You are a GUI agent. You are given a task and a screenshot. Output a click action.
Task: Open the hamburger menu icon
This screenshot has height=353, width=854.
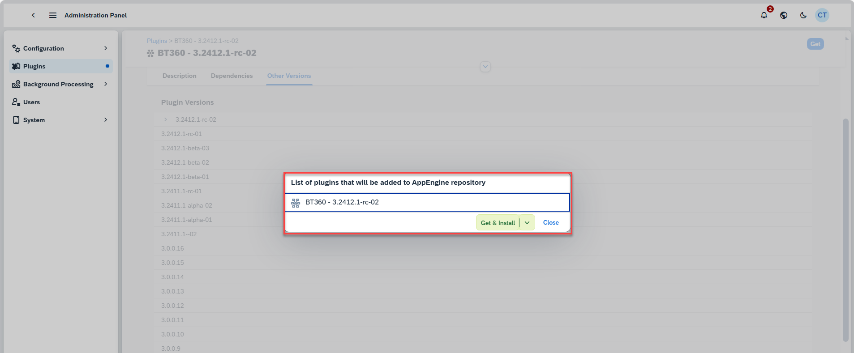[x=52, y=15]
